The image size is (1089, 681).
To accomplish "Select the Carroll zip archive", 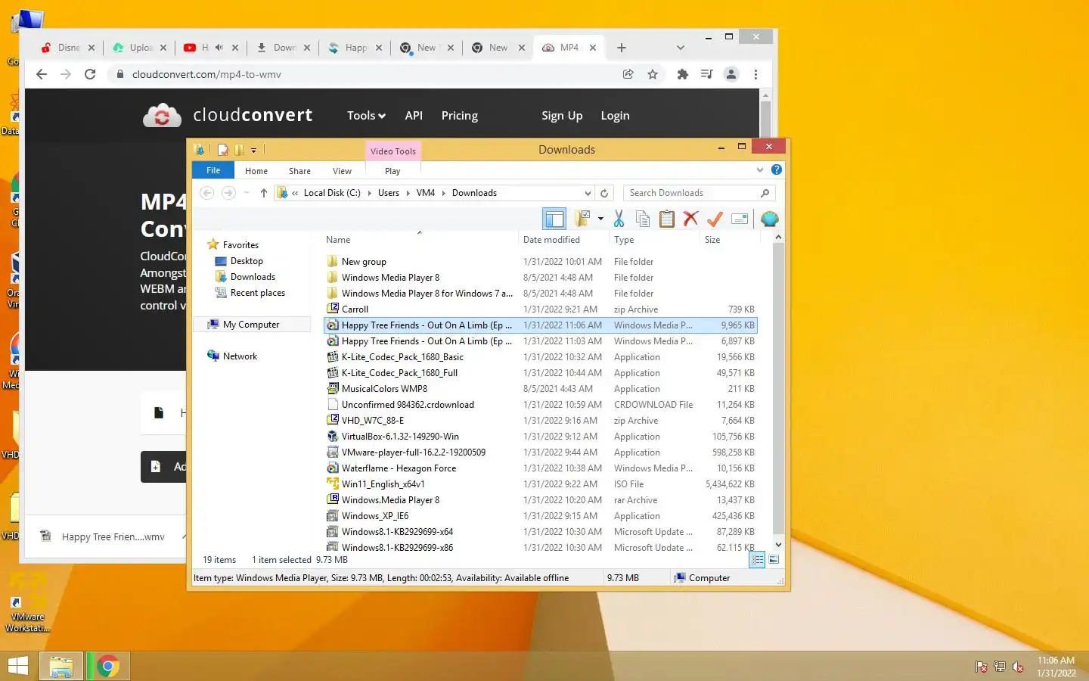I will tap(355, 309).
